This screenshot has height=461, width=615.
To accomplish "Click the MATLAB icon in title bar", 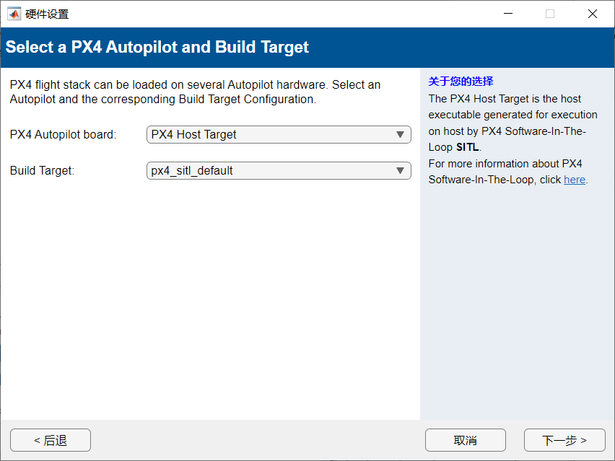I will coord(14,14).
